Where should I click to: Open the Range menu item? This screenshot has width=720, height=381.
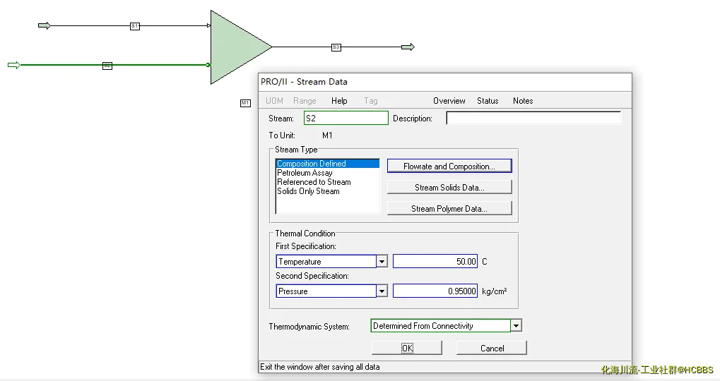pyautogui.click(x=305, y=101)
